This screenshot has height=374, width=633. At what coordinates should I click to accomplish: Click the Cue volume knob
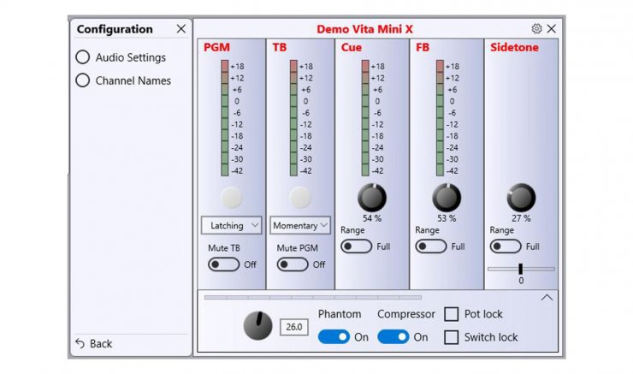click(372, 197)
